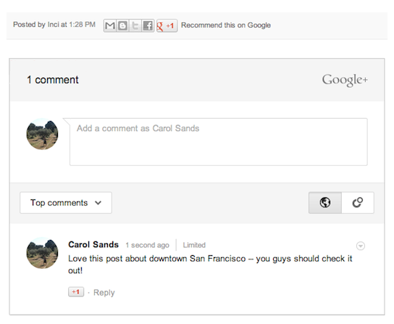Toggle public comments globe view
394x324 pixels.
coord(325,202)
